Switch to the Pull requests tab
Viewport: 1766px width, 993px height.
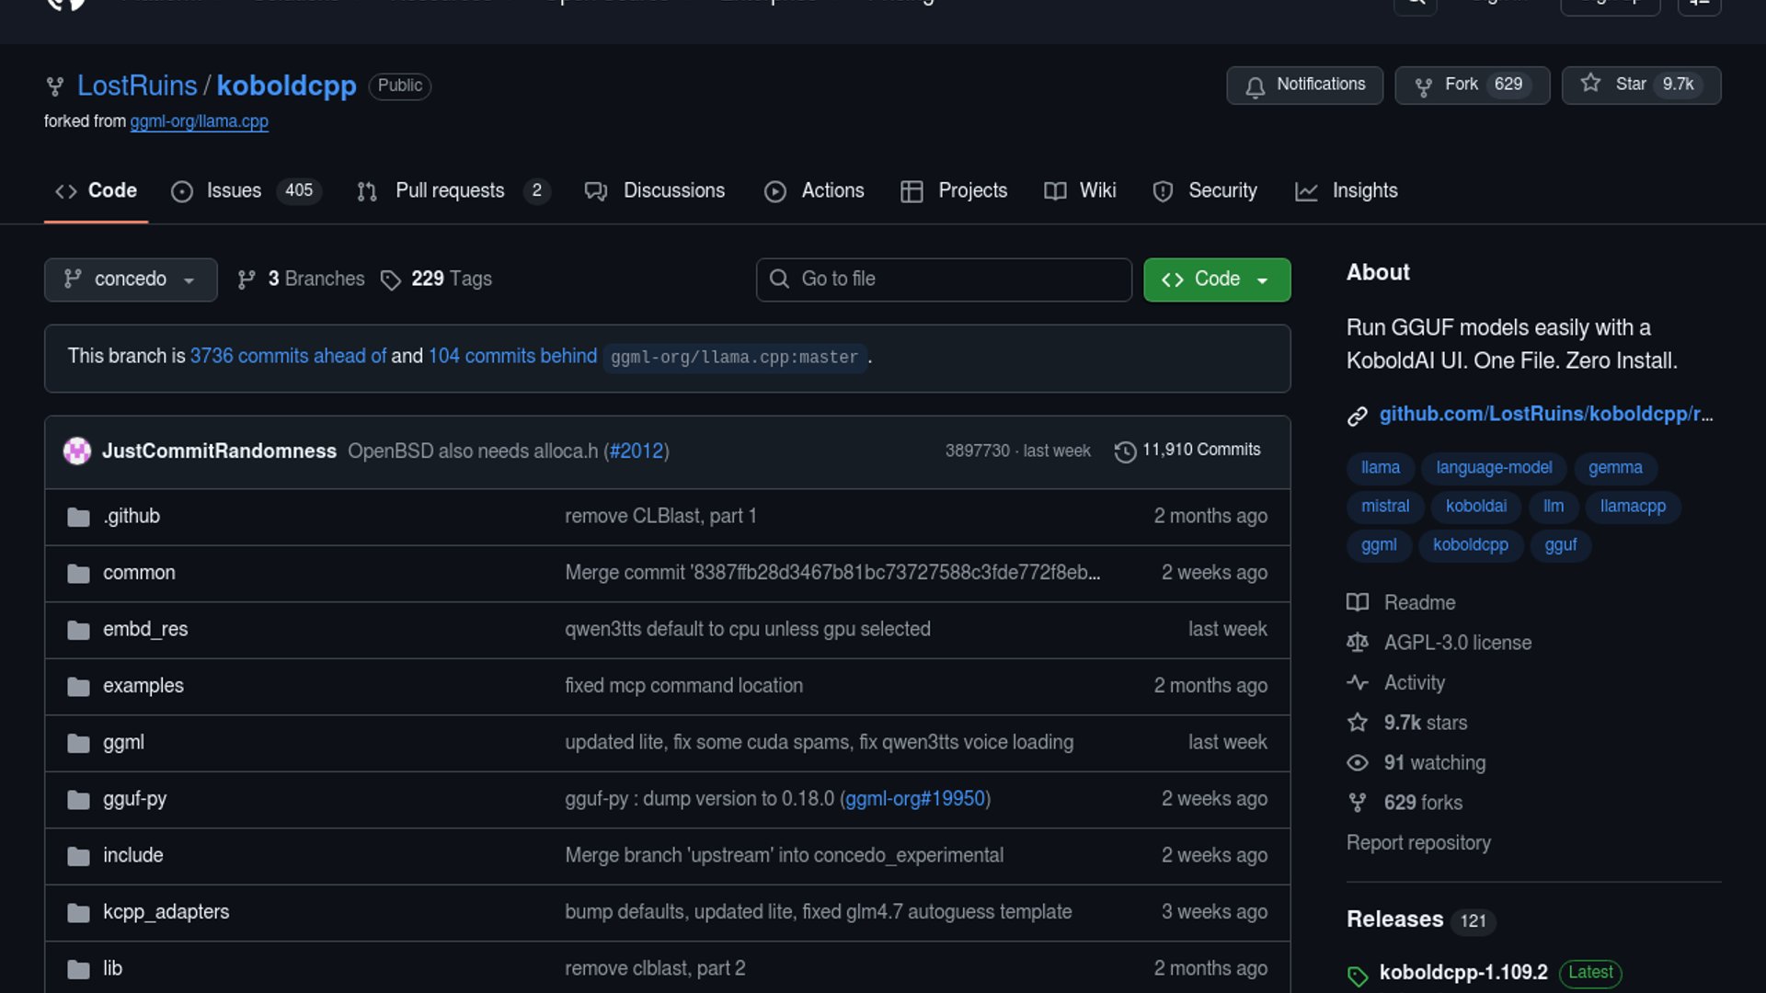[450, 190]
